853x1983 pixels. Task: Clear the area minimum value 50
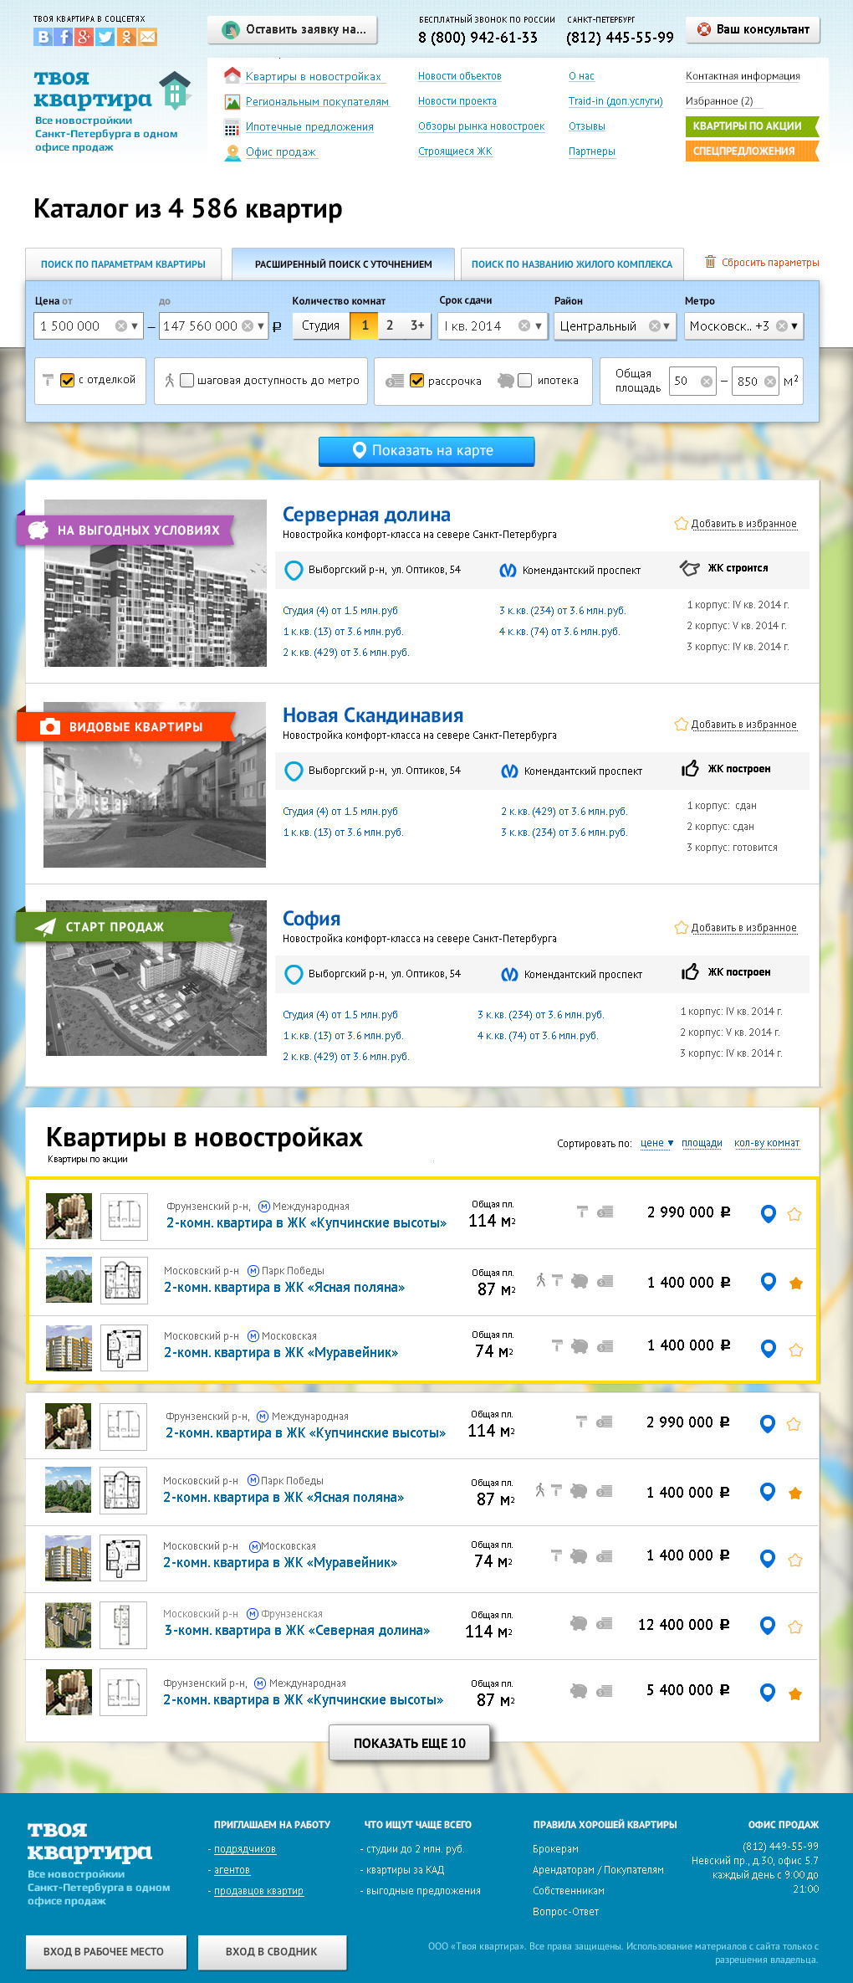tap(706, 382)
